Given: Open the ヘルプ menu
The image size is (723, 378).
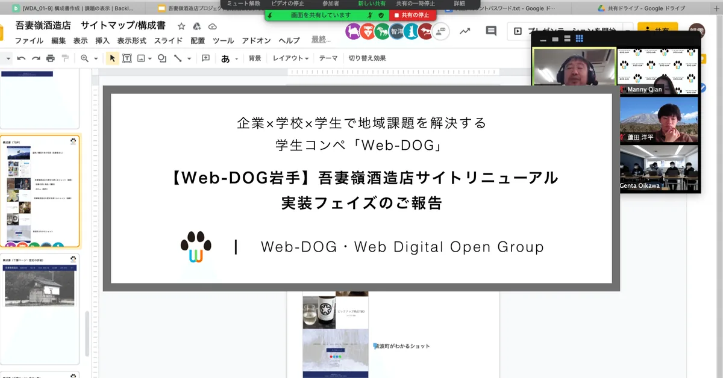Looking at the screenshot, I should pos(289,40).
